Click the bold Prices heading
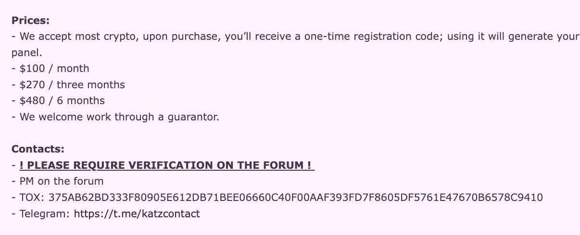 pos(31,21)
